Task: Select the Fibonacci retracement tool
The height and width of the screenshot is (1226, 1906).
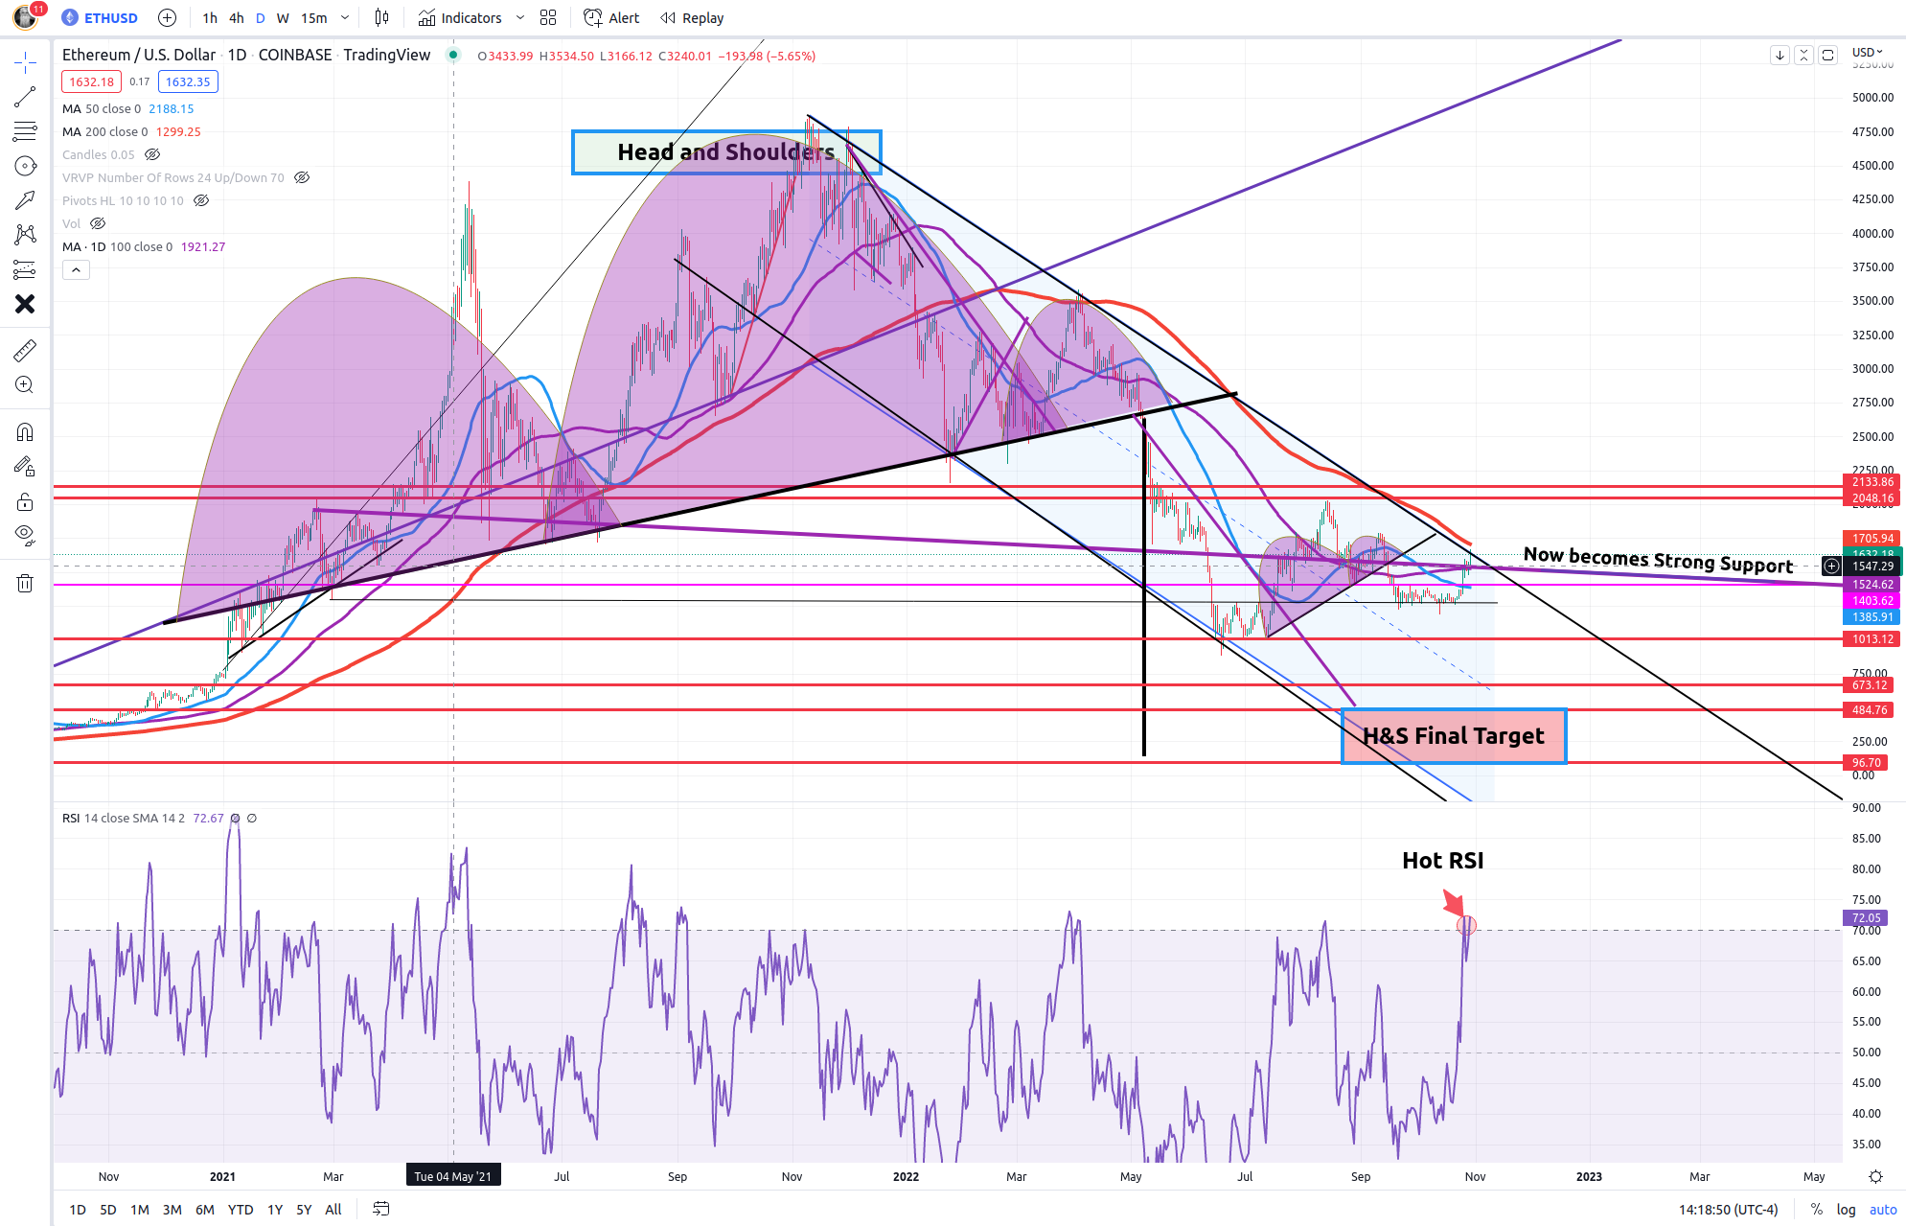Action: (25, 131)
